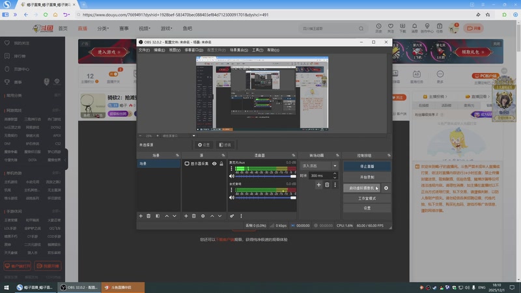Viewport: 521px width, 293px height.
Task: Toggle the 直播开关 switch on Douyu page
Action: coord(113,74)
